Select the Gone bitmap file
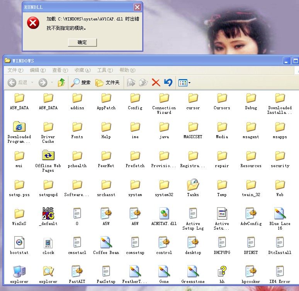The image size is (299, 291). [164, 274]
